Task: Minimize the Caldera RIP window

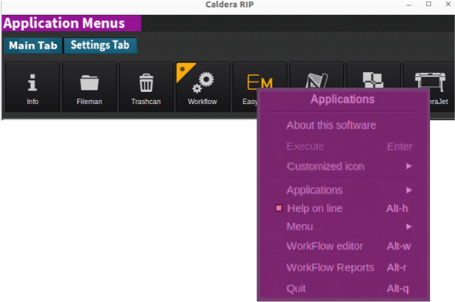Action: 409,5
